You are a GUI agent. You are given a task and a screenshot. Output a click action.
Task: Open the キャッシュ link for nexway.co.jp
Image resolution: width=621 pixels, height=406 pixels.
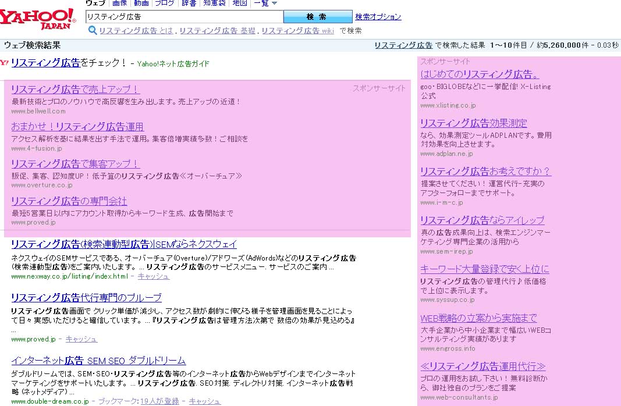point(154,276)
